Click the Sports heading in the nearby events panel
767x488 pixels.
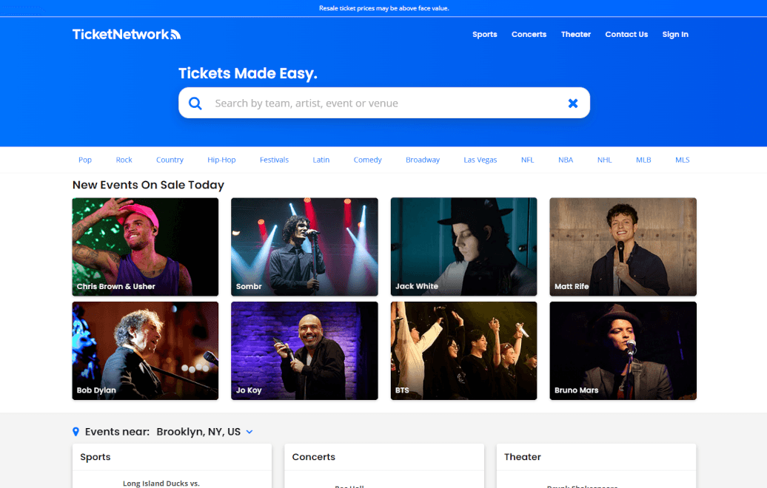click(x=96, y=457)
